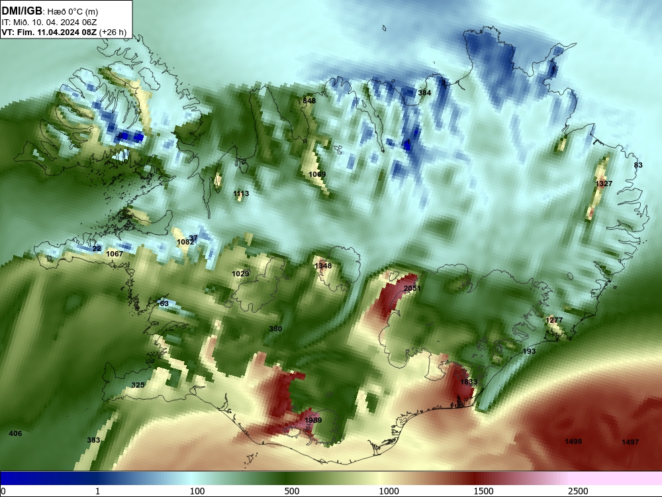The image size is (662, 497).
Task: Click the 0 mark on color scale
Action: (x=3, y=491)
